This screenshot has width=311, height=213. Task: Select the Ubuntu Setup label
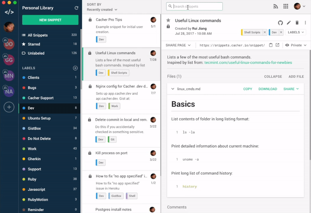49,118
